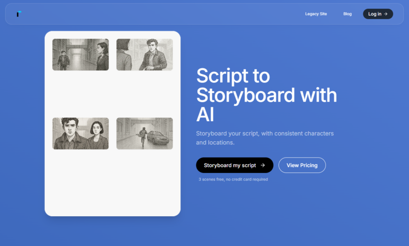Click the arrow icon in Storyboard my script

pyautogui.click(x=263, y=165)
